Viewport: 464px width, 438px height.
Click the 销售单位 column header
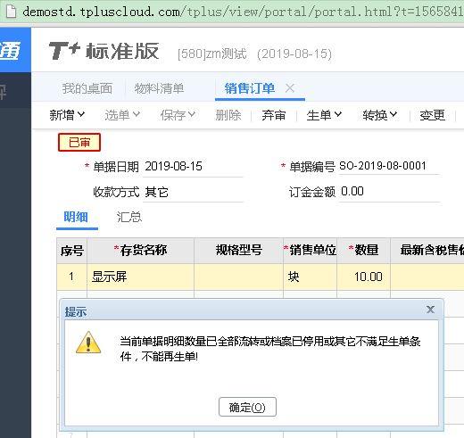pyautogui.click(x=310, y=251)
